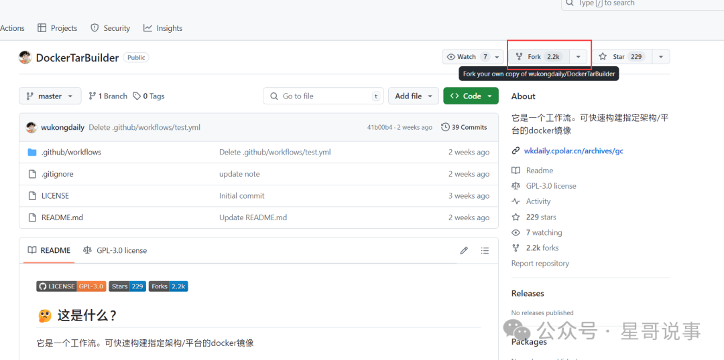Image resolution: width=724 pixels, height=360 pixels.
Task: Open the DockerTarBuilder repository title link
Action: click(x=77, y=58)
